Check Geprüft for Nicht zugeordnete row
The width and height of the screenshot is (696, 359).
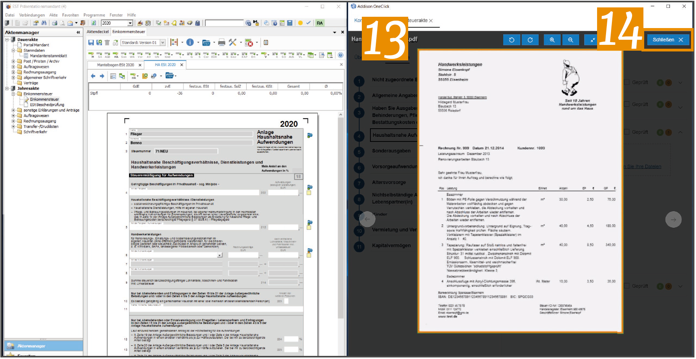click(x=627, y=82)
